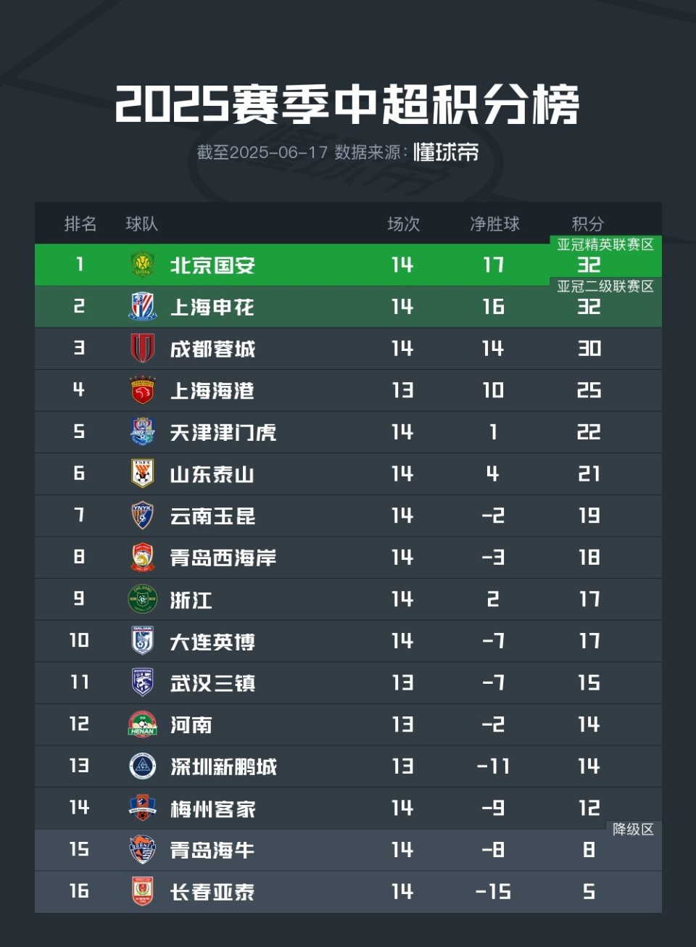Click the 排名 ranking column header
The image size is (696, 947).
[x=80, y=224]
